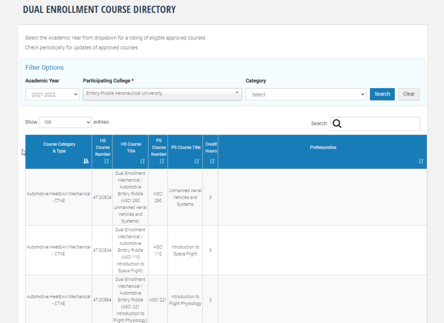
Task: Click the magnifying glass search icon
Action: (x=337, y=124)
